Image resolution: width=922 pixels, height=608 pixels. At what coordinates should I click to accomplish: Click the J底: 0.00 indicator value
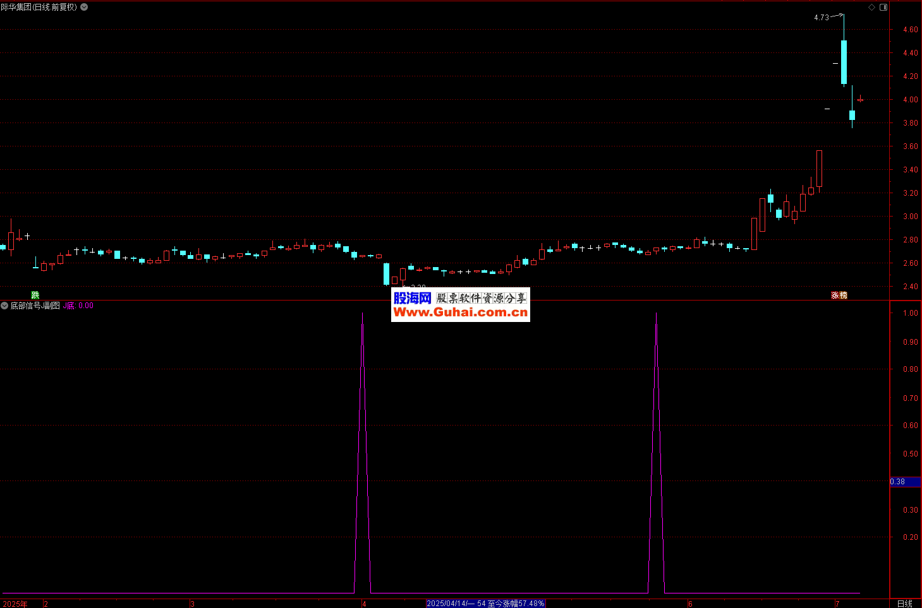pyautogui.click(x=78, y=306)
